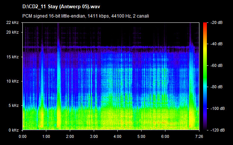Select the 0 kHz frequency axis label
Viewport: 233px width, 145px height.
click(x=13, y=130)
